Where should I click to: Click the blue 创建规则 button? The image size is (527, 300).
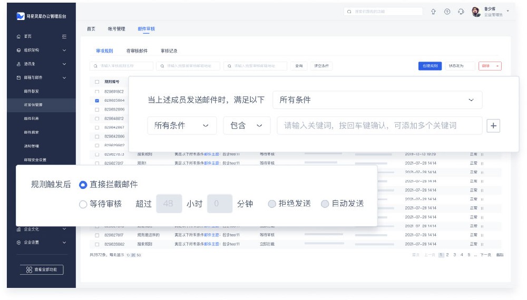pos(430,66)
